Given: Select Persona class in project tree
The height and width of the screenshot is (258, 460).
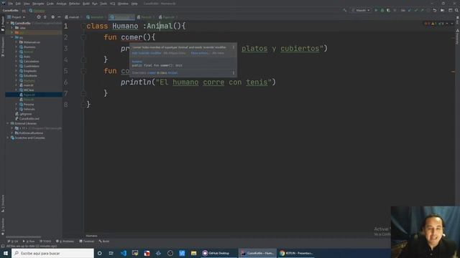Looking at the screenshot, I should click(x=29, y=105).
